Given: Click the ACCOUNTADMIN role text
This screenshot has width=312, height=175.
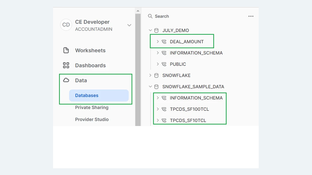Looking at the screenshot, I should tap(94, 29).
